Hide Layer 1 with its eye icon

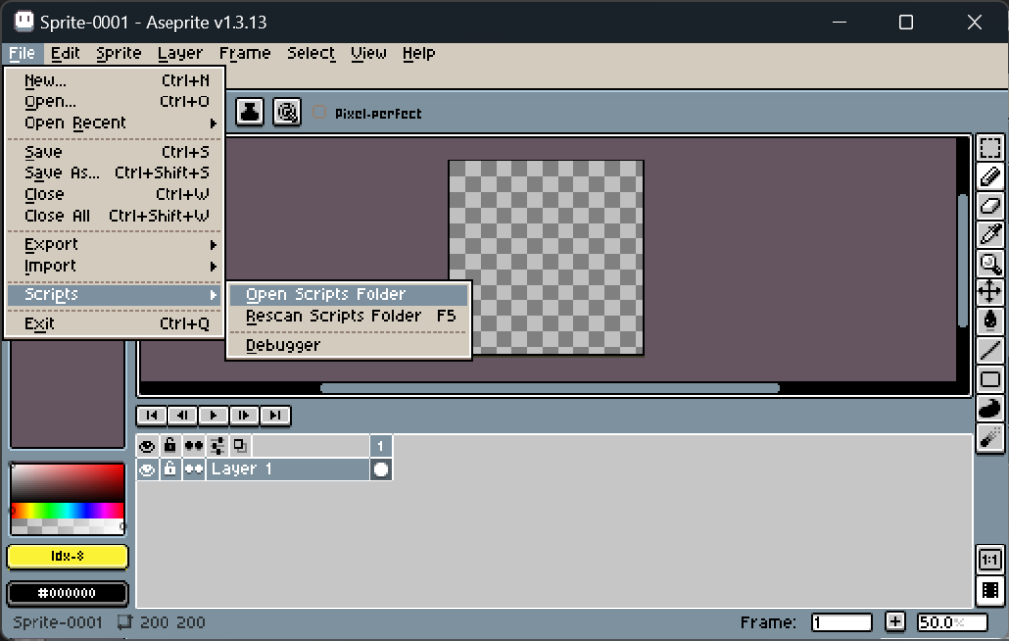pos(147,470)
